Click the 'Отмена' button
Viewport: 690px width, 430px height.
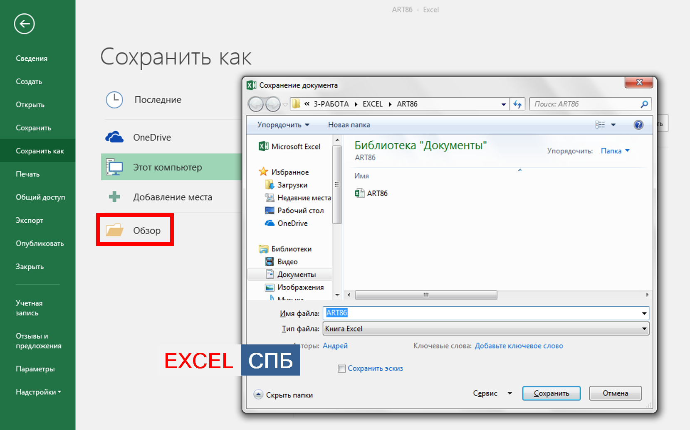click(x=615, y=393)
